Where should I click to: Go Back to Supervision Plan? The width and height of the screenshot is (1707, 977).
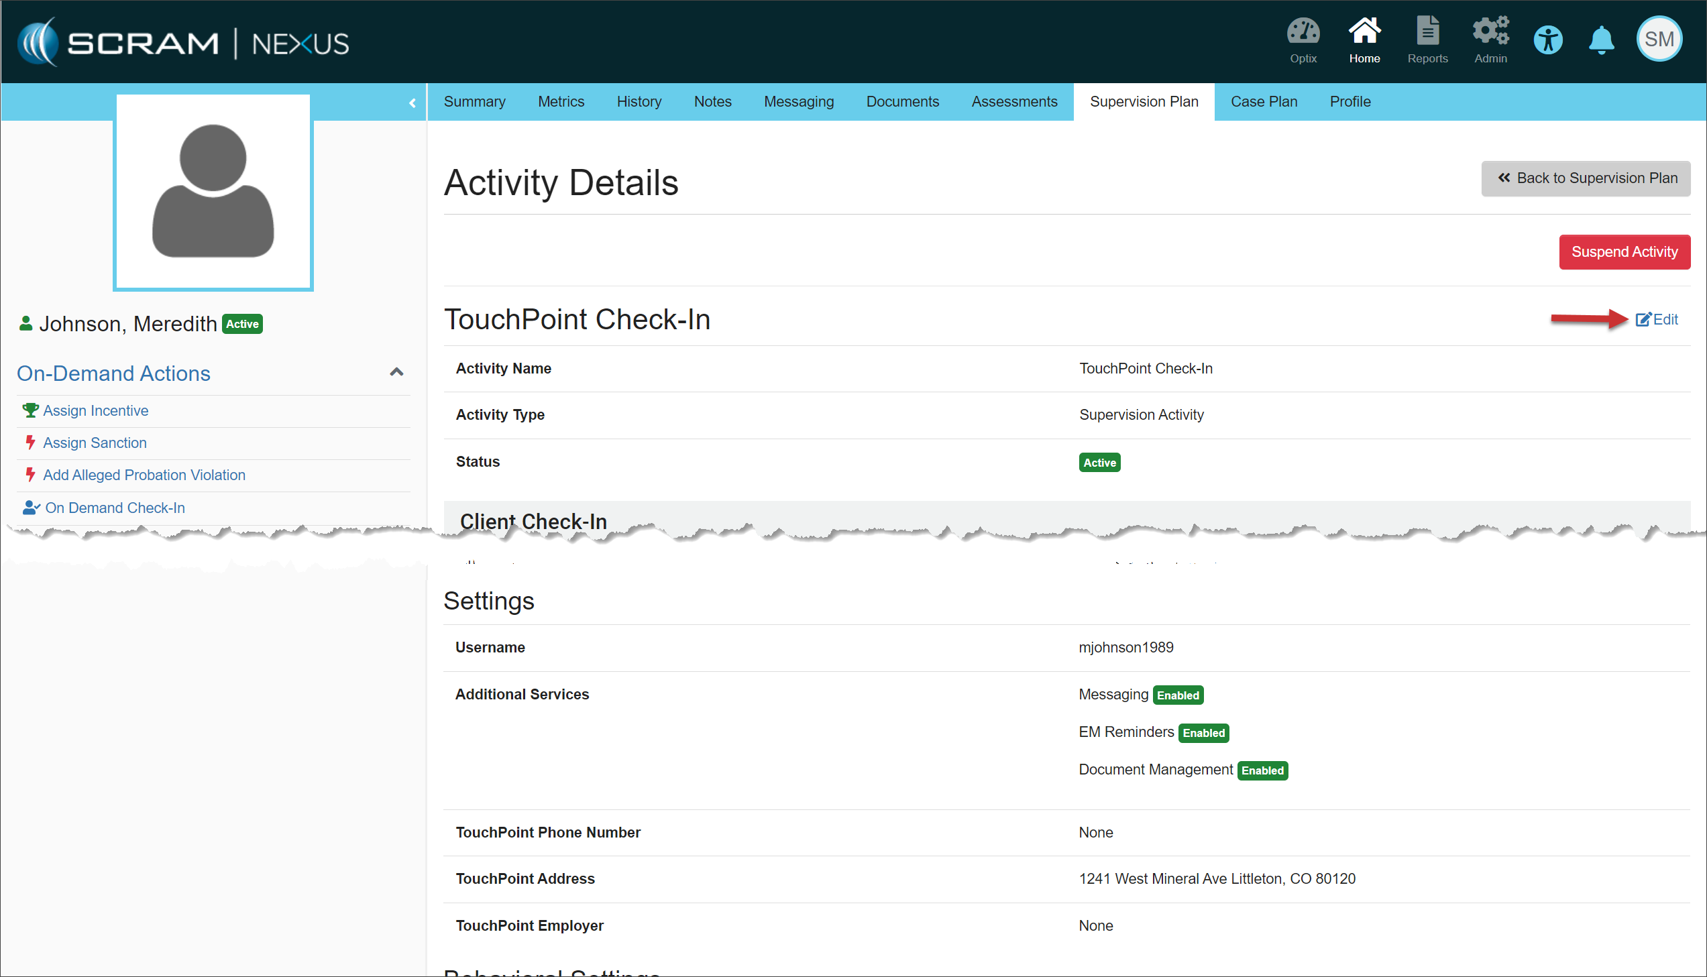(x=1586, y=178)
